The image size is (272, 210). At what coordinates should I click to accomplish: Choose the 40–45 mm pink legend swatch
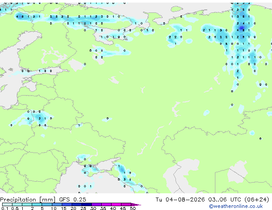tap(116, 204)
